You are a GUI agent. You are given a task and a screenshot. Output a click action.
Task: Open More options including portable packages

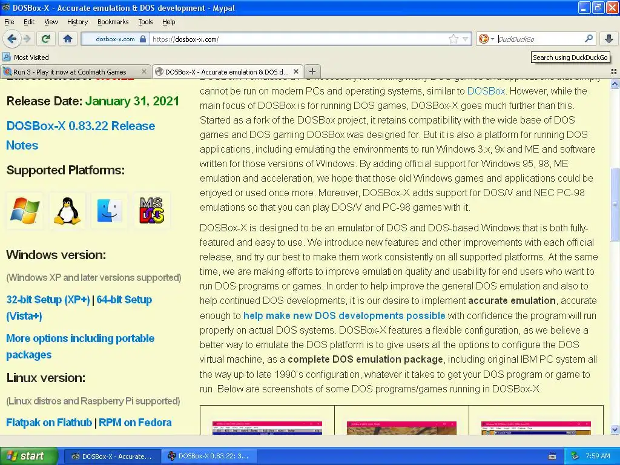(81, 346)
